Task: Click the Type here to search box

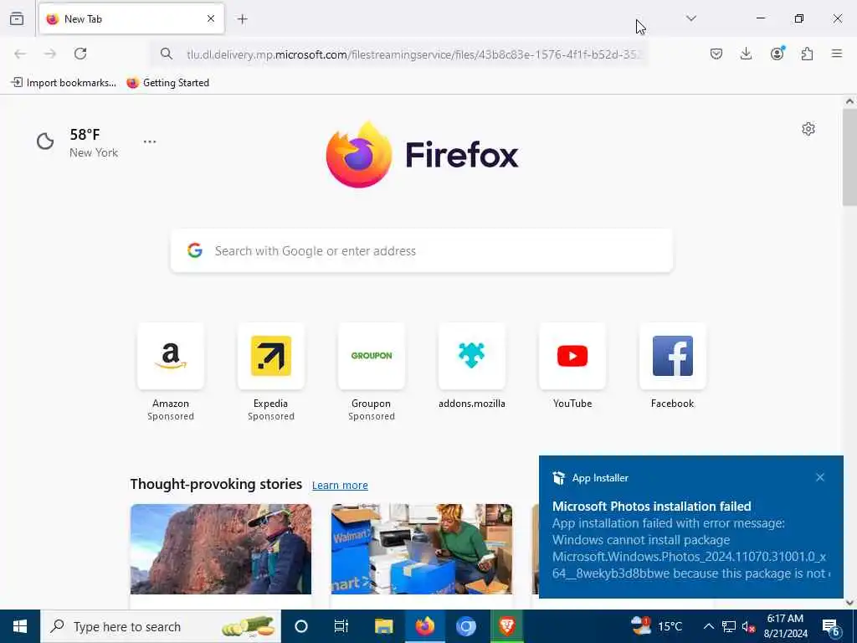Action: click(160, 626)
